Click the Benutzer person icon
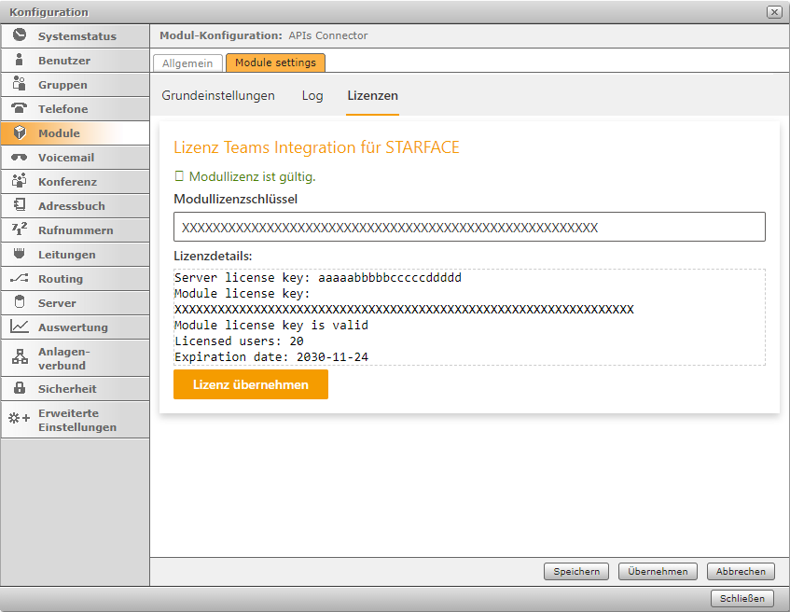The width and height of the screenshot is (790, 612). click(20, 60)
